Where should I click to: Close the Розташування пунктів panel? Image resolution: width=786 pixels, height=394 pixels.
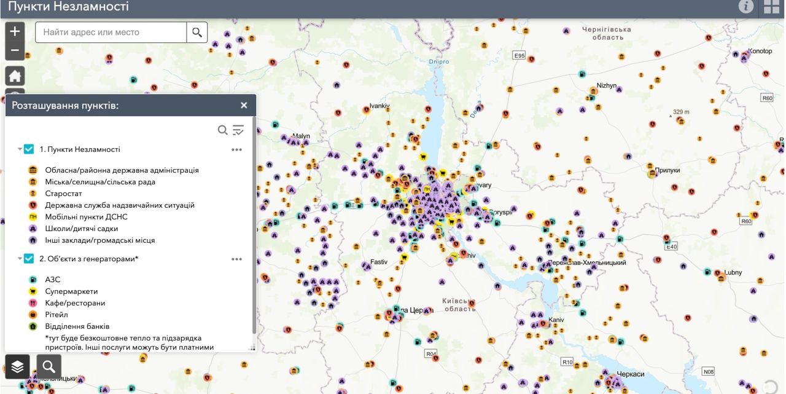244,105
